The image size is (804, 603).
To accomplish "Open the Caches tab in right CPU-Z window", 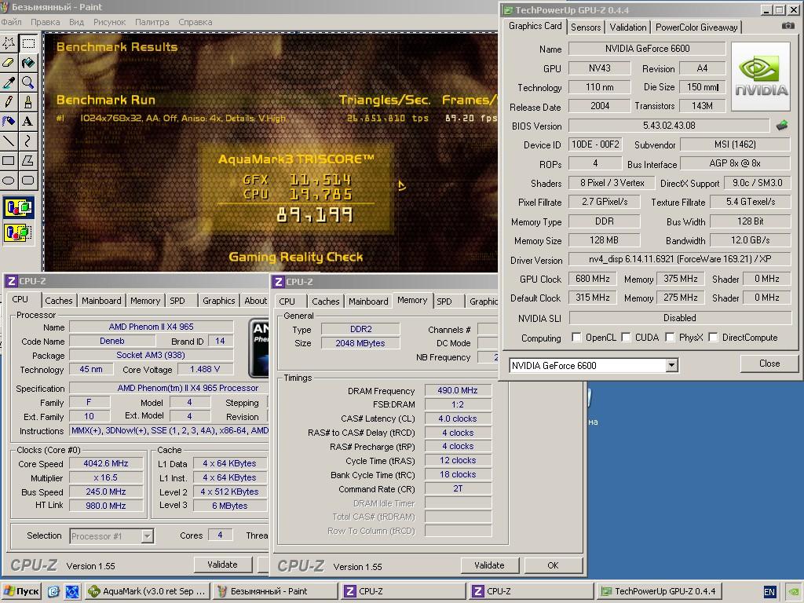I will tap(326, 301).
